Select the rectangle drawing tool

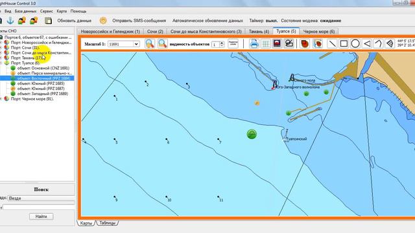(x=344, y=43)
